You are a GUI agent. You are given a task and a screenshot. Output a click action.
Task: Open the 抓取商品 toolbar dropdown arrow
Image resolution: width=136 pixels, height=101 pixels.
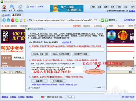pos(117,20)
